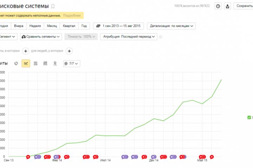
Task: Toggle green legend checkbox beside chart
Action: (x=249, y=118)
